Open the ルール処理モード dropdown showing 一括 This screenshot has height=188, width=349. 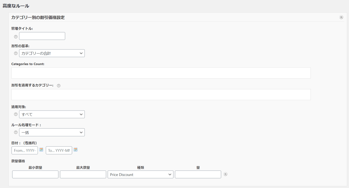click(52, 132)
